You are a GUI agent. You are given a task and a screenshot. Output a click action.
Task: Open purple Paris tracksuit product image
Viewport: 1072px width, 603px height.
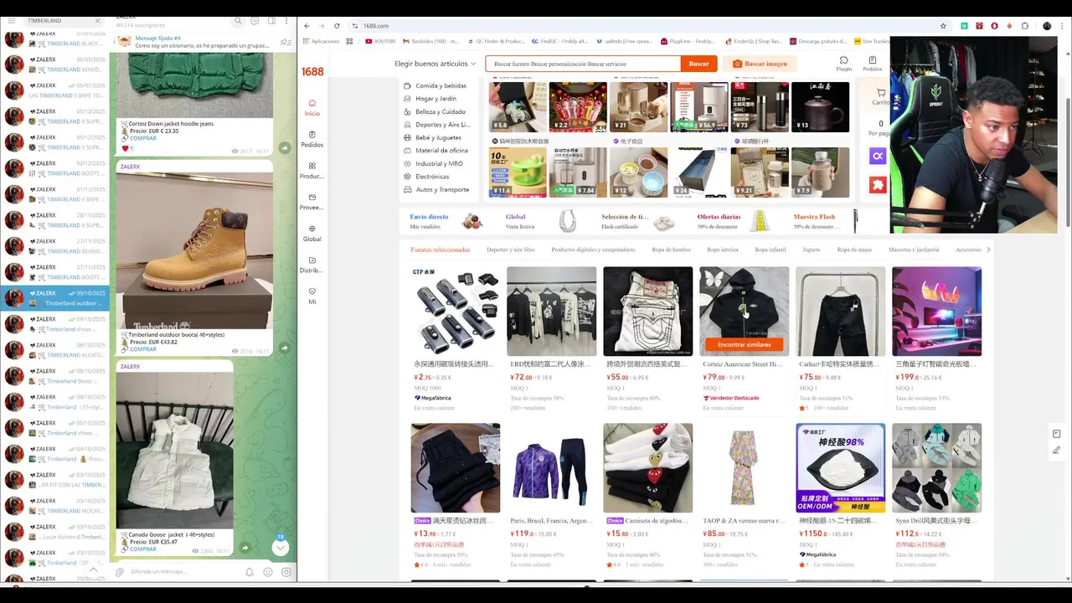pyautogui.click(x=551, y=467)
